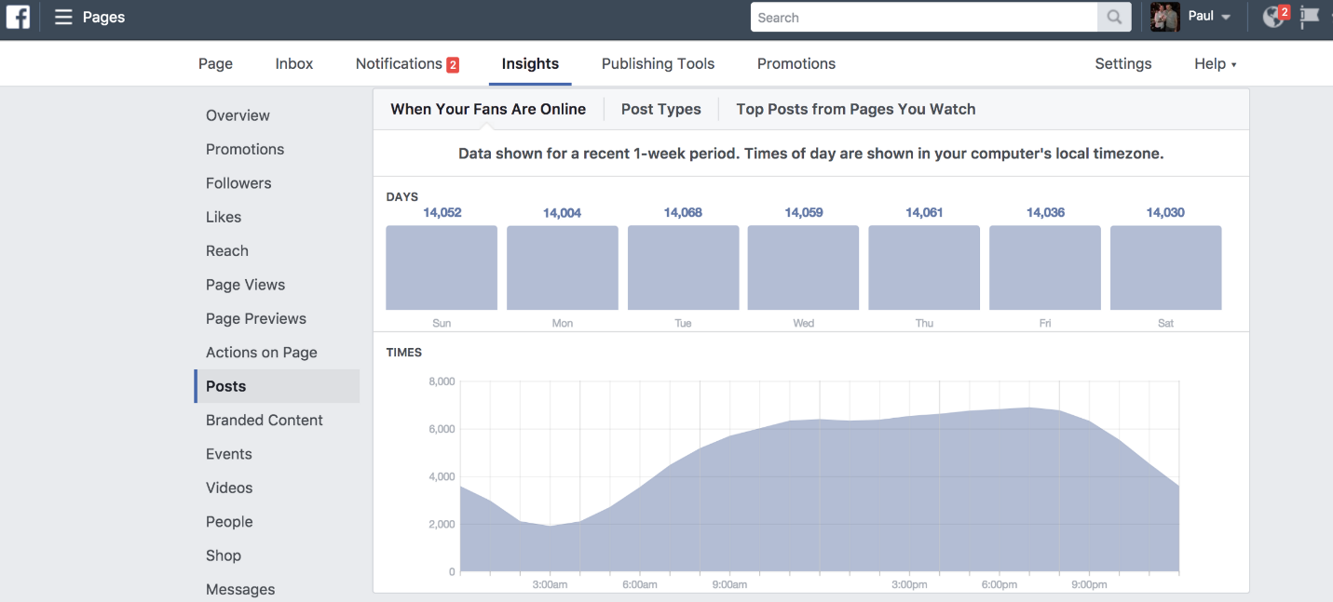Open Shop in the sidebar
Screen dimensions: 1333x602
[x=224, y=555]
